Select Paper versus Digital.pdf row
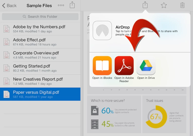The height and width of the screenshot is (136, 193). coord(40,94)
